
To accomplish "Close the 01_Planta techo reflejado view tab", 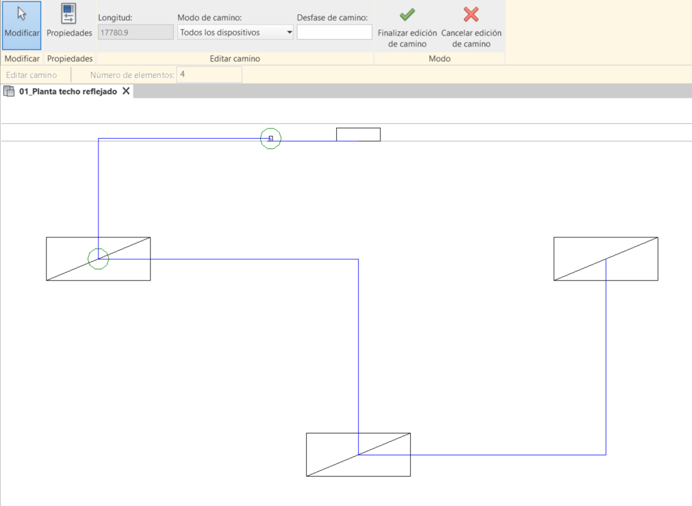I will (x=126, y=91).
